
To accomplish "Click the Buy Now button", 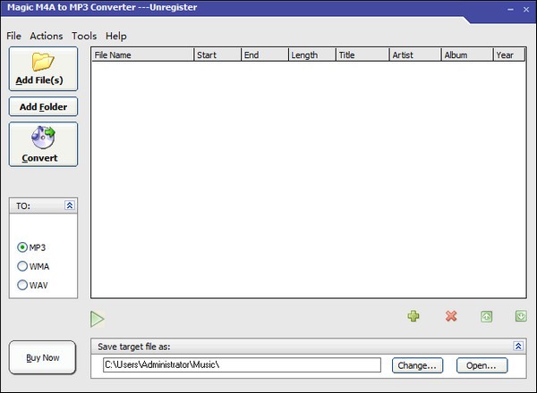I will tap(43, 358).
